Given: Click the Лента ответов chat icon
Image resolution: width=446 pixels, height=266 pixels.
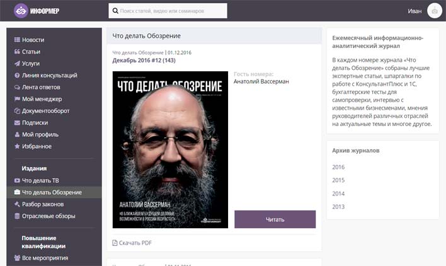Looking at the screenshot, I should [x=17, y=87].
